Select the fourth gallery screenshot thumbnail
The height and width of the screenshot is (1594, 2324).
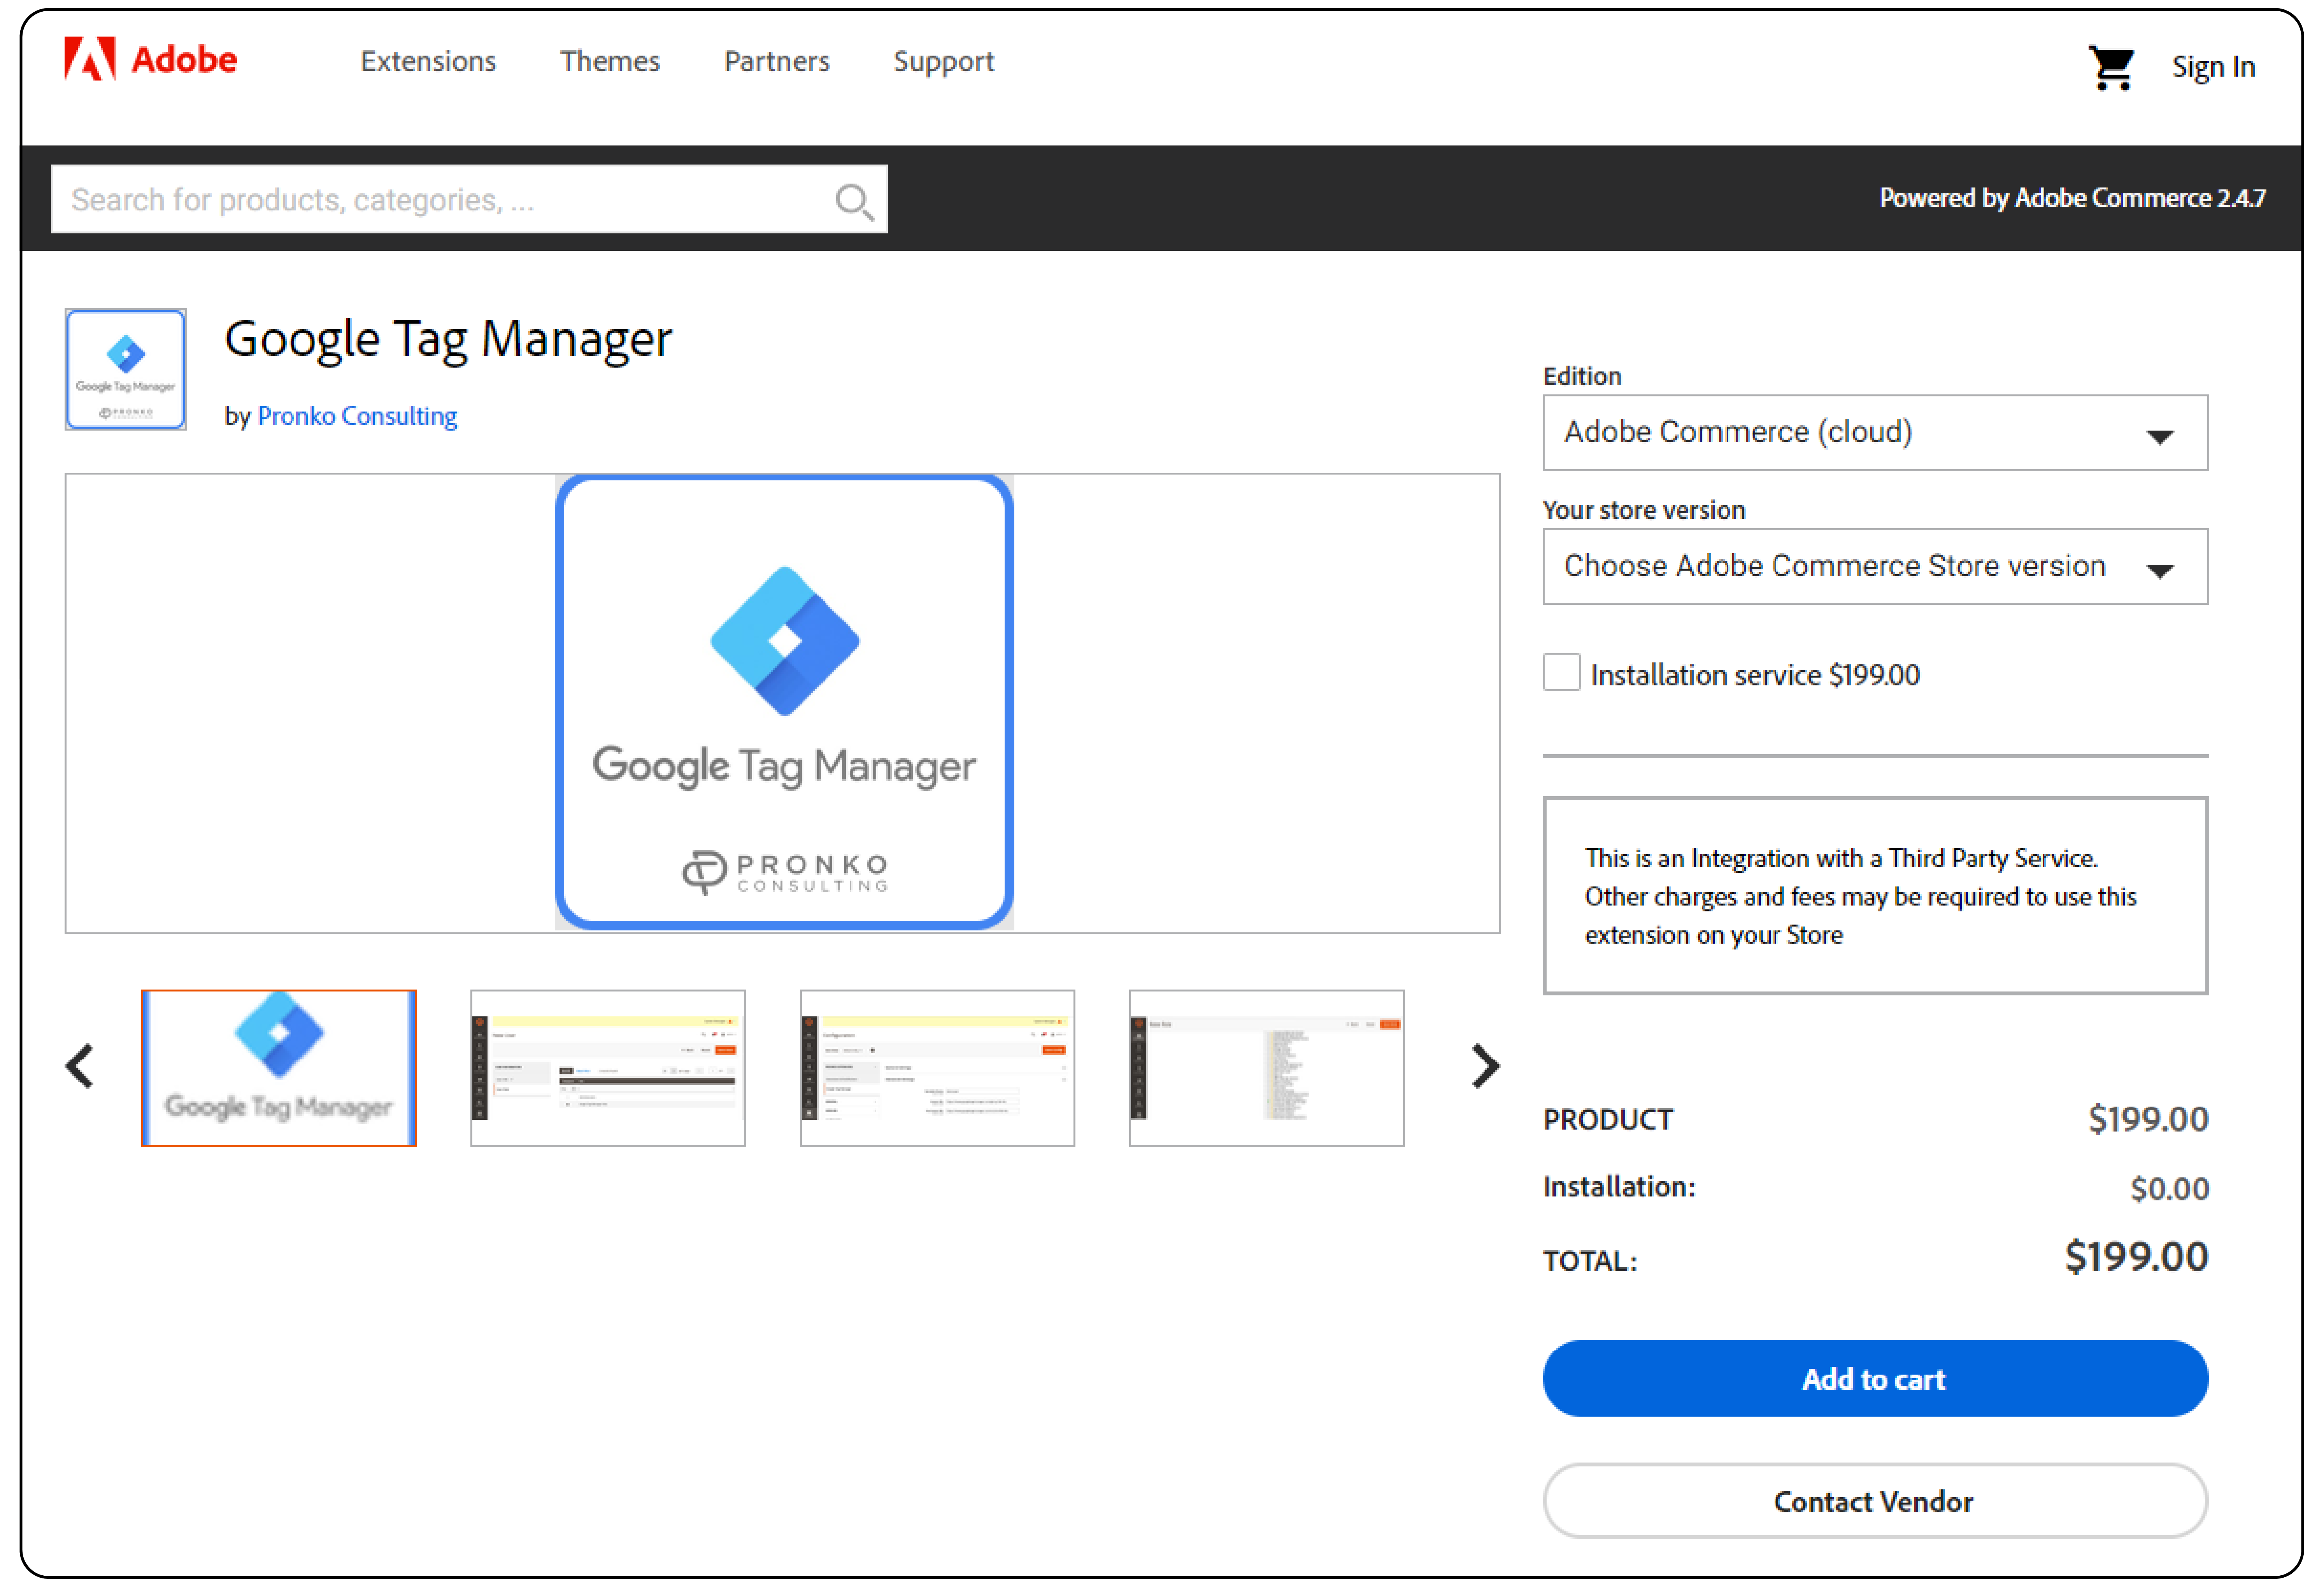click(1267, 1068)
